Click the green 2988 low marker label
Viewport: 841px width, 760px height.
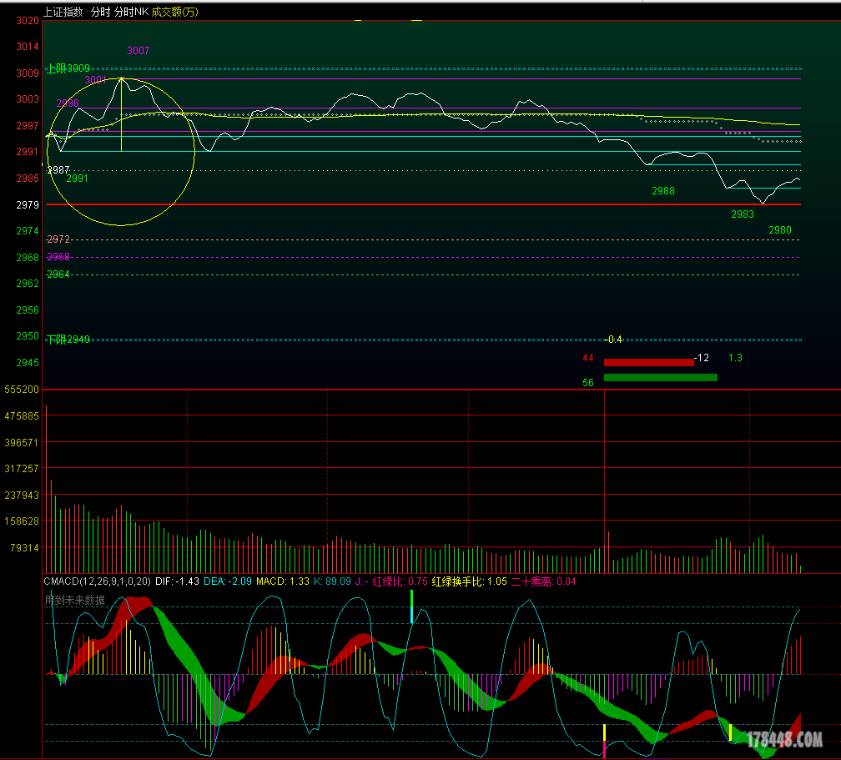[x=663, y=191]
